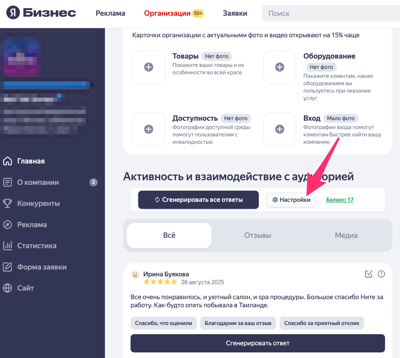The height and width of the screenshot is (358, 400).
Task: Switch to the Отзывы tab
Action: click(258, 235)
